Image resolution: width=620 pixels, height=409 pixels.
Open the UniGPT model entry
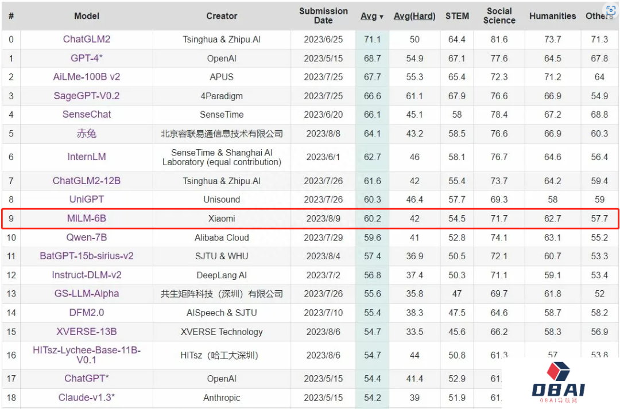point(87,200)
